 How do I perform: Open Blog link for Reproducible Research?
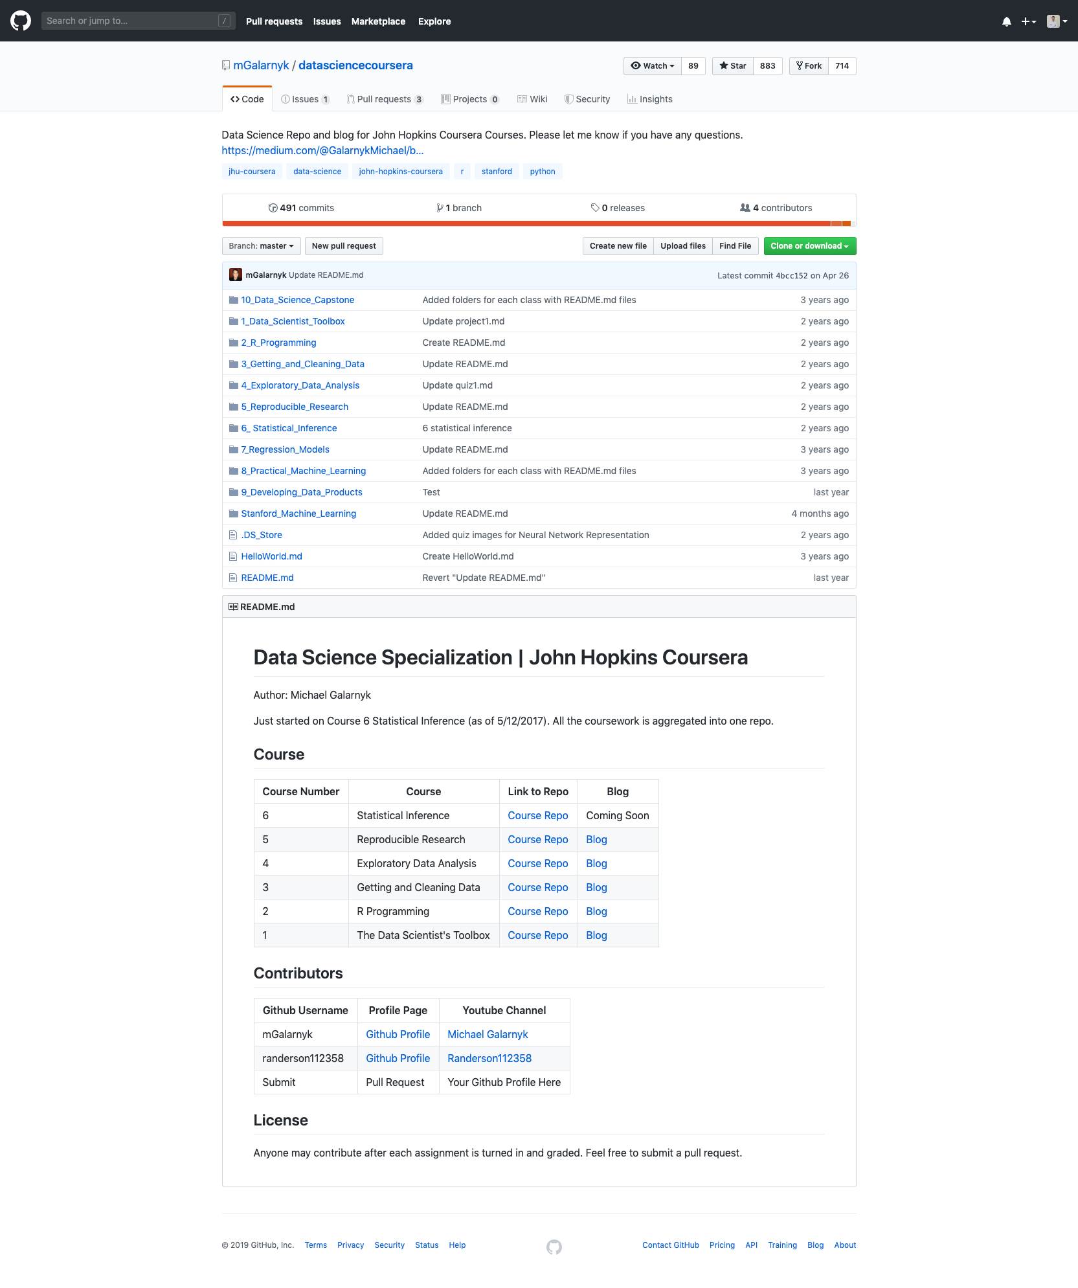pyautogui.click(x=596, y=839)
